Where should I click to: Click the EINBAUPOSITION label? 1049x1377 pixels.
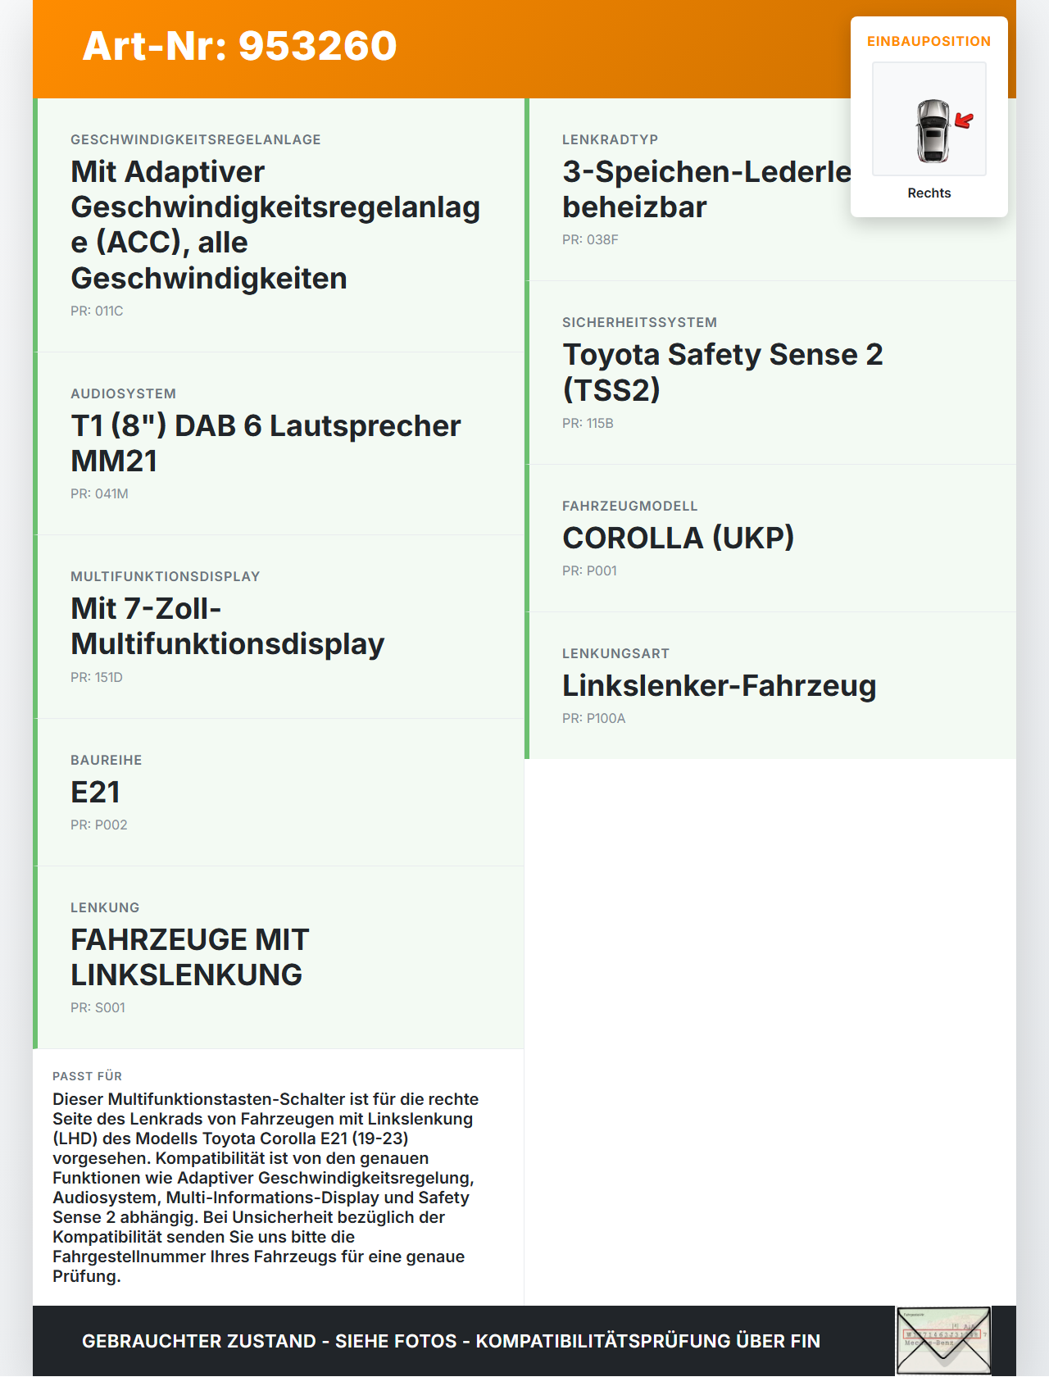pyautogui.click(x=929, y=41)
